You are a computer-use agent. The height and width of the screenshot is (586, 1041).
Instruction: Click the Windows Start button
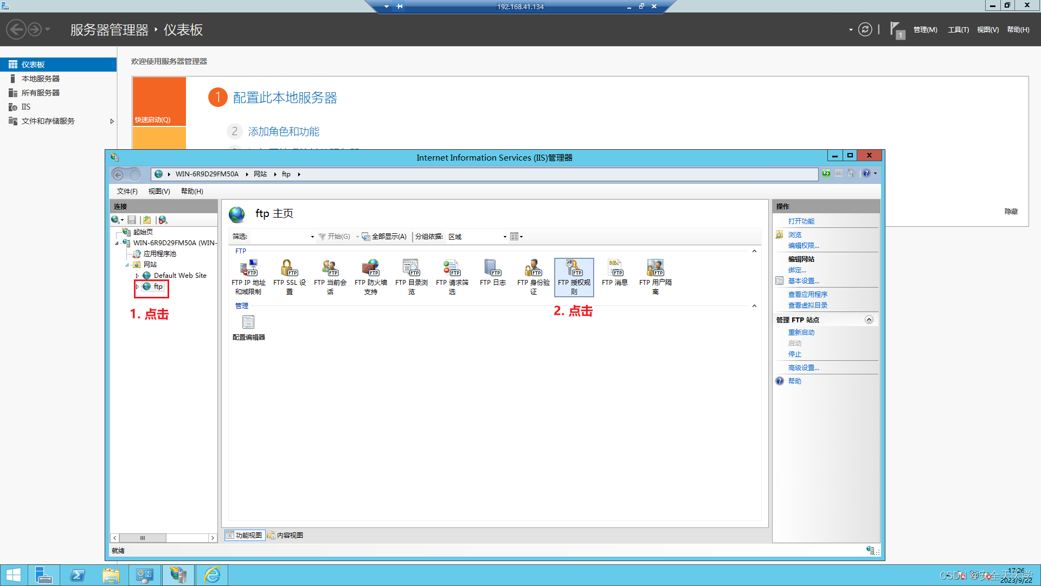pos(14,575)
